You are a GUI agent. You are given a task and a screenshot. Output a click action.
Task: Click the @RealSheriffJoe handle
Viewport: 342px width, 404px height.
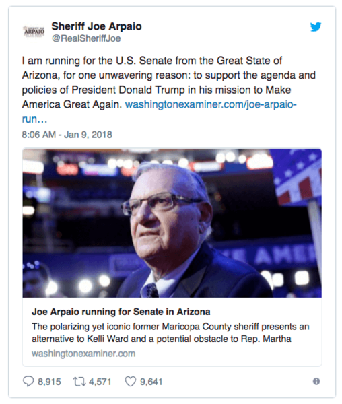coord(86,38)
